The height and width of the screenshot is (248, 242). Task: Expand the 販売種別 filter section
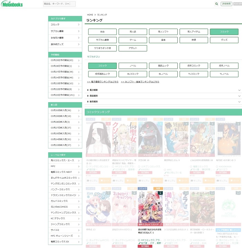pyautogui.click(x=163, y=102)
